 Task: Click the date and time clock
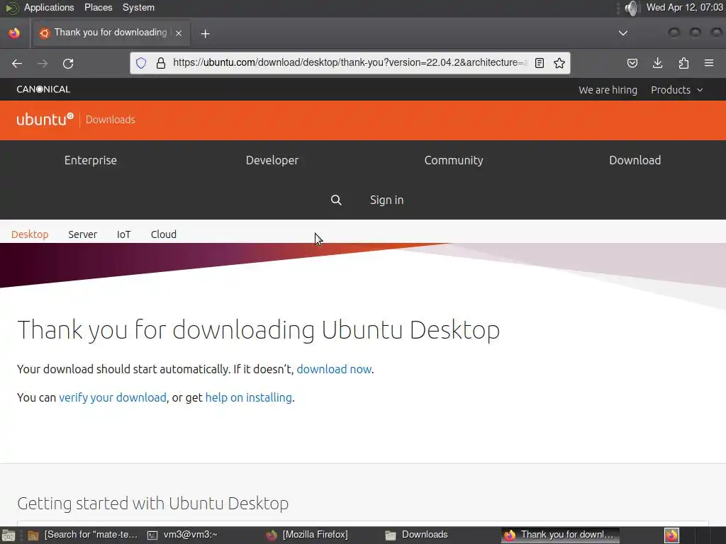(x=684, y=7)
